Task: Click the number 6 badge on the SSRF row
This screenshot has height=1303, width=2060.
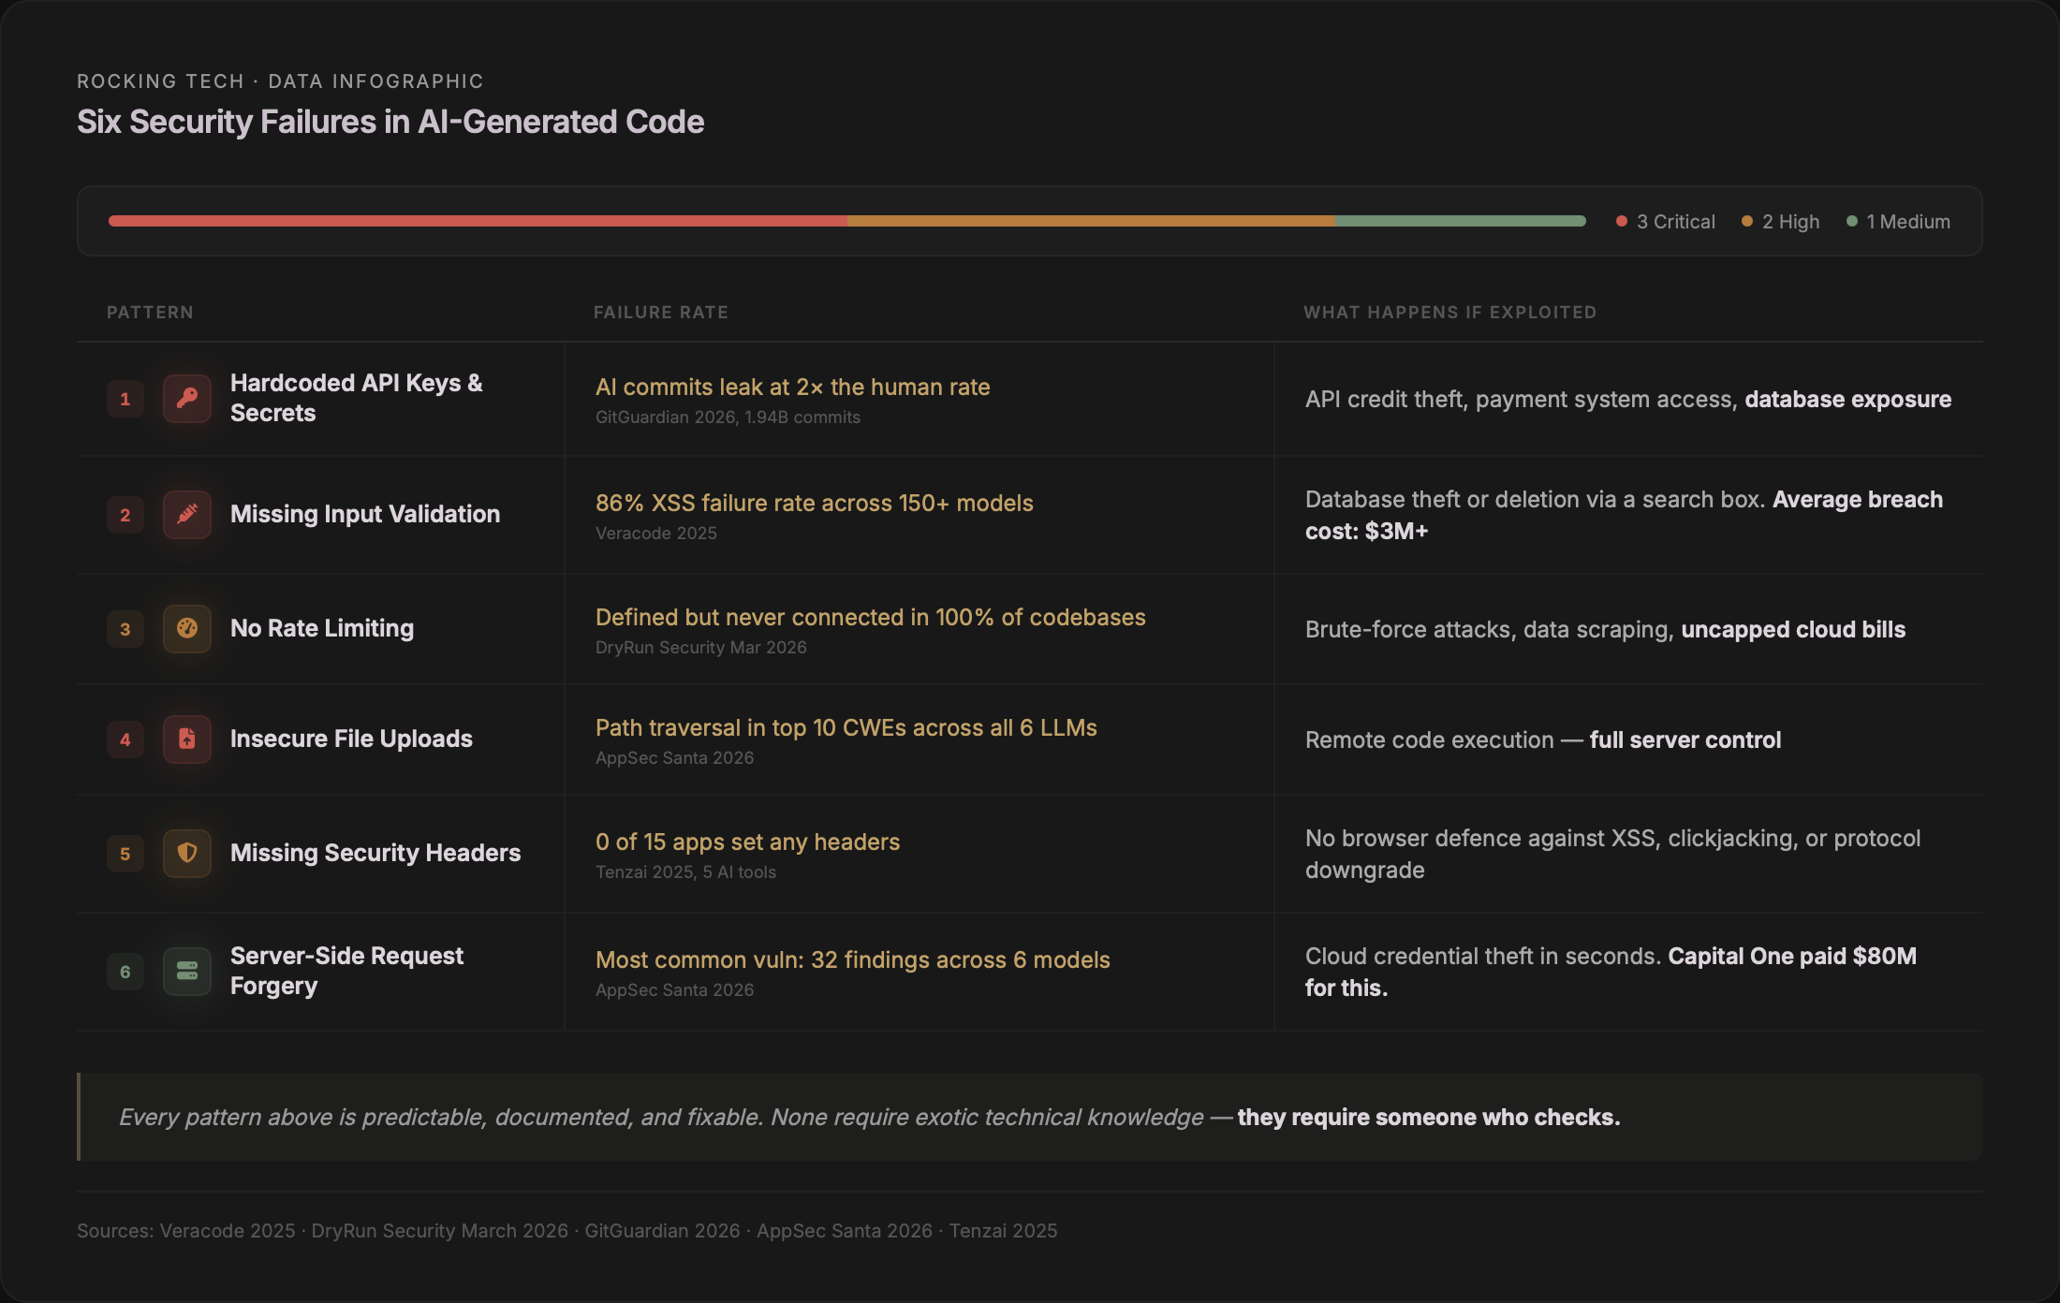Action: [125, 971]
